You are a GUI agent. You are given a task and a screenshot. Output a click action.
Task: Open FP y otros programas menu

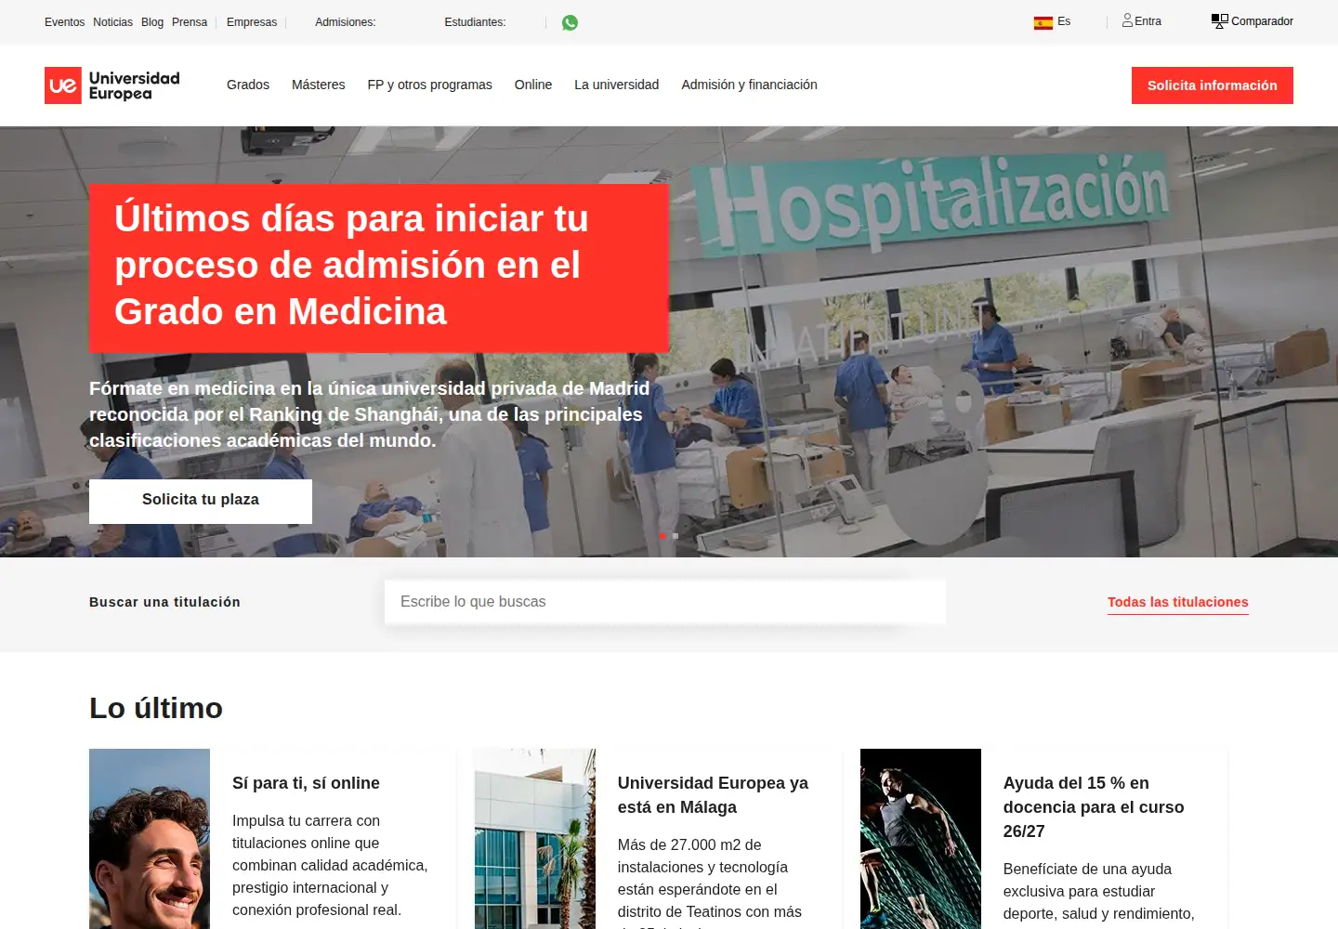pyautogui.click(x=430, y=85)
